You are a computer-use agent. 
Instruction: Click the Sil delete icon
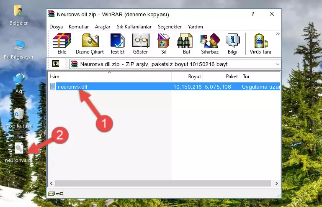click(164, 43)
